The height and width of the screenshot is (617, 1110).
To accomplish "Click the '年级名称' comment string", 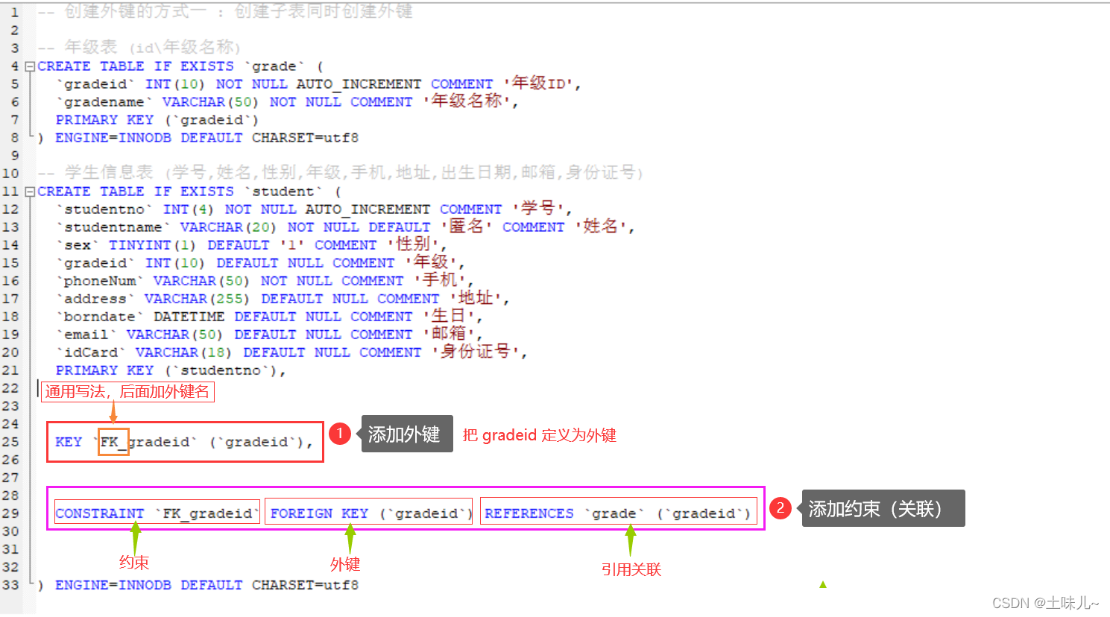I will click(x=467, y=101).
